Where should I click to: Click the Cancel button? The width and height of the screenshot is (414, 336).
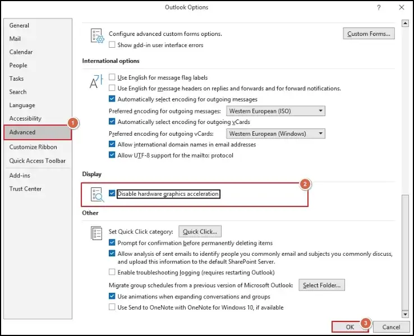click(391, 327)
